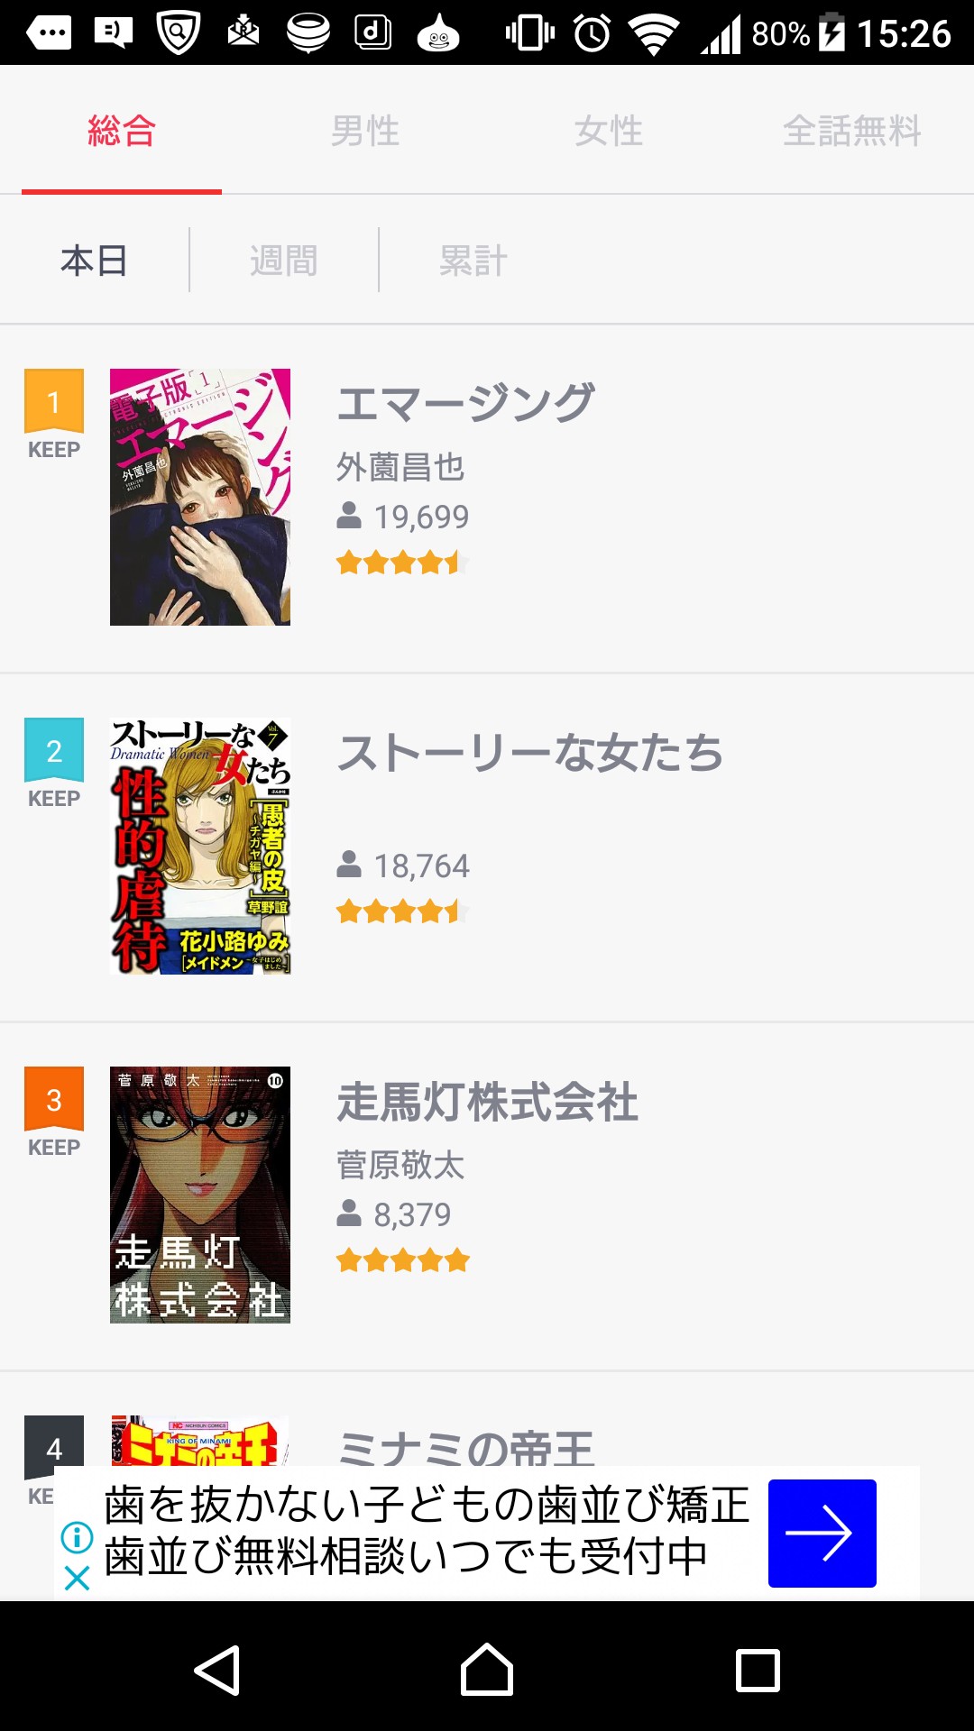Tap the ミナミの帝王 title
This screenshot has height=1731, width=974.
pyautogui.click(x=465, y=1445)
